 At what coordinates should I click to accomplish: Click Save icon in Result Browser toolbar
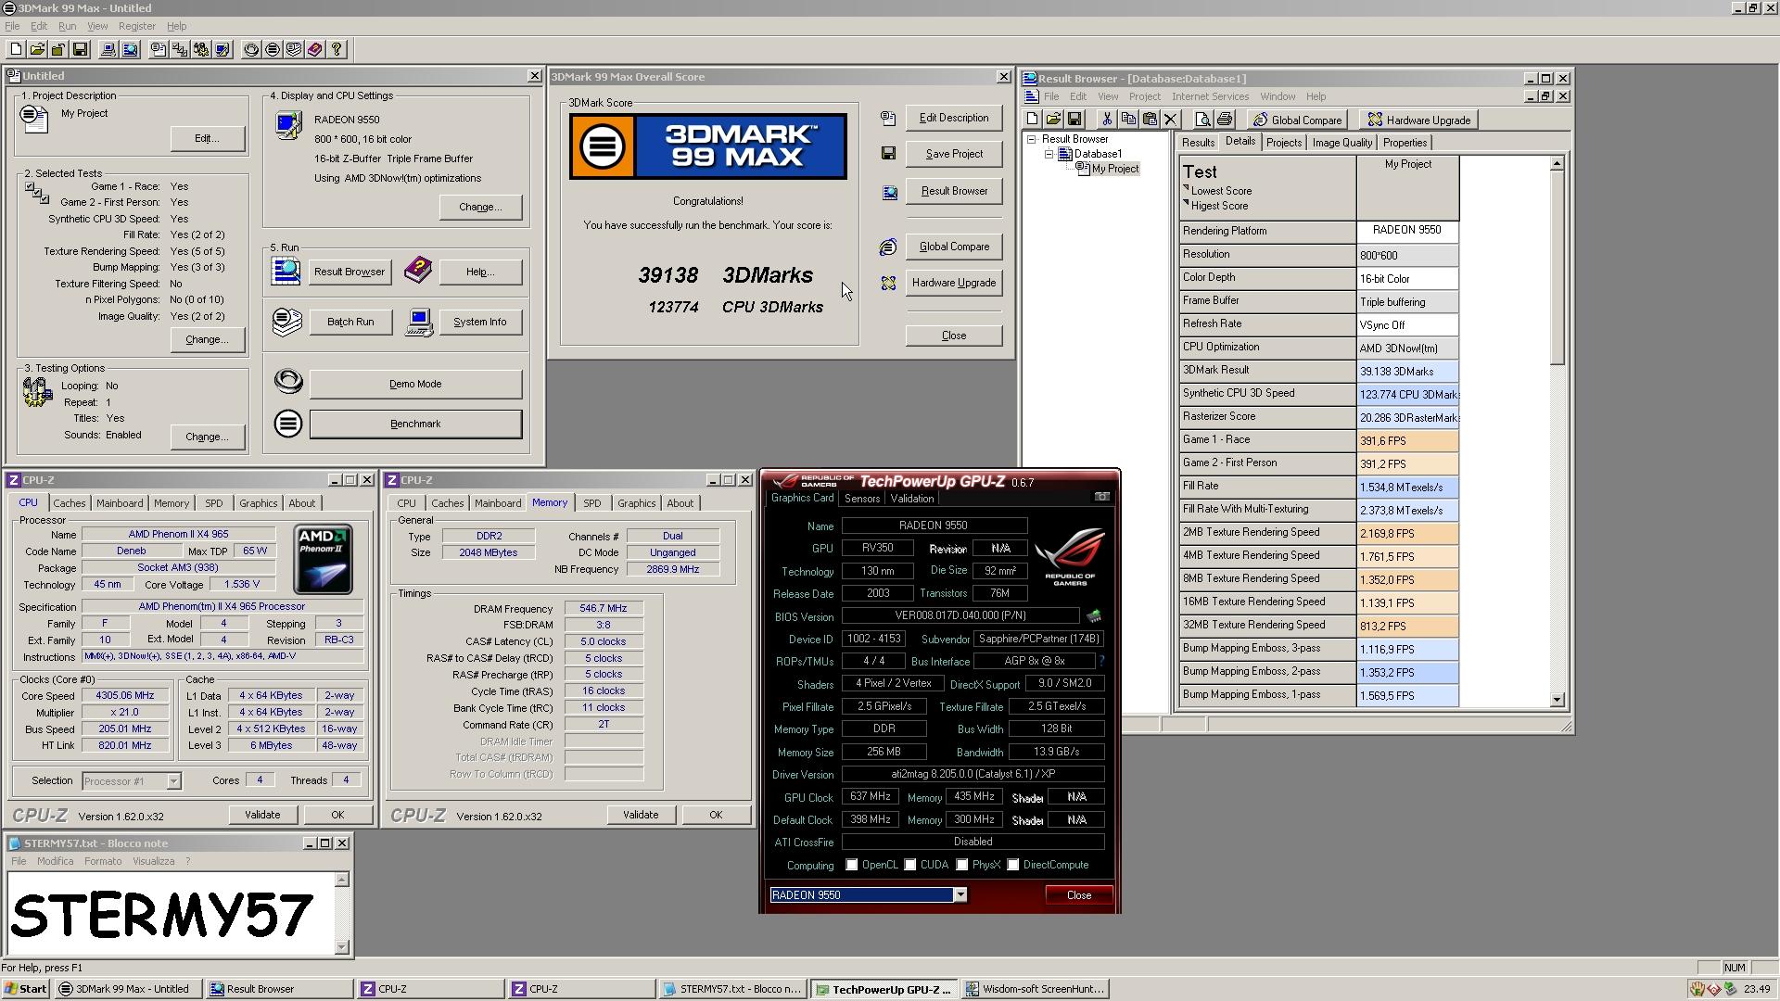1074,120
